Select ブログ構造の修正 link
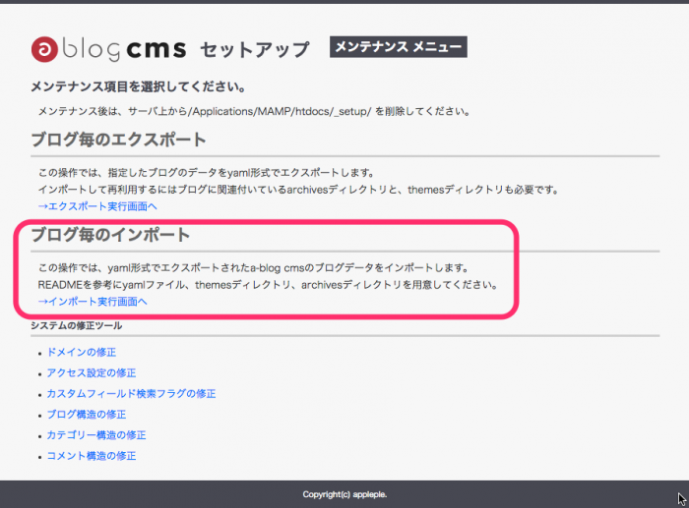This screenshot has height=508, width=689. [x=87, y=414]
